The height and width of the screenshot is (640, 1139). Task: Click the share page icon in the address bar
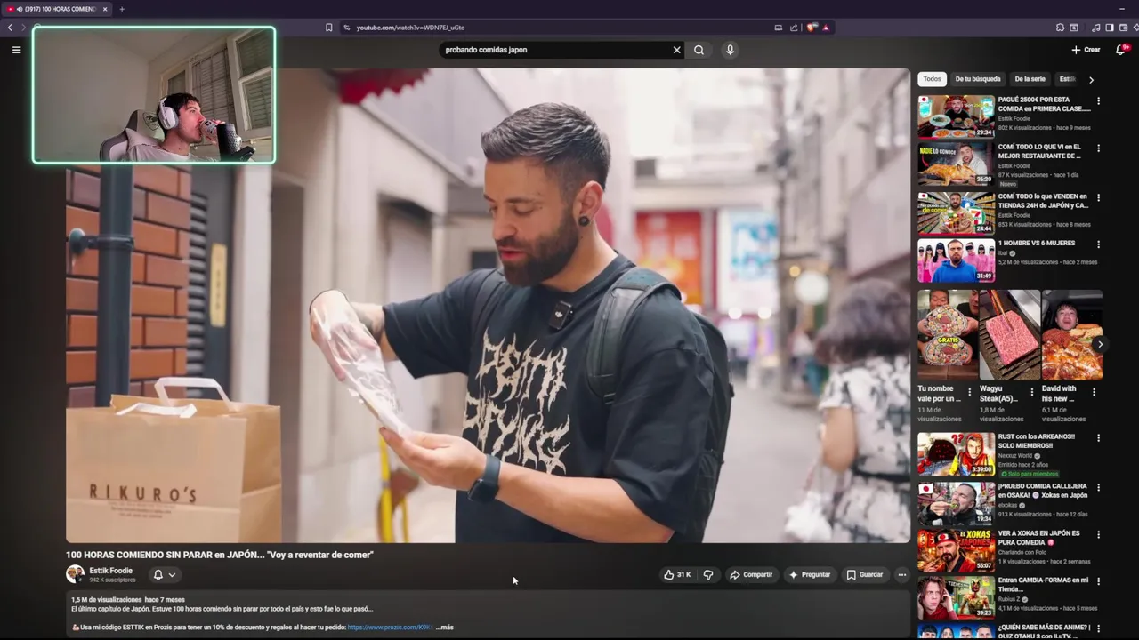click(794, 28)
